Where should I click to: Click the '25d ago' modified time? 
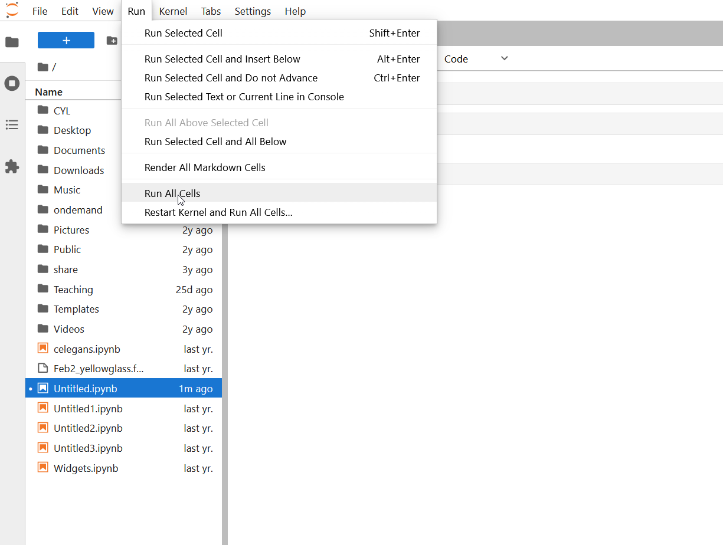pos(194,290)
